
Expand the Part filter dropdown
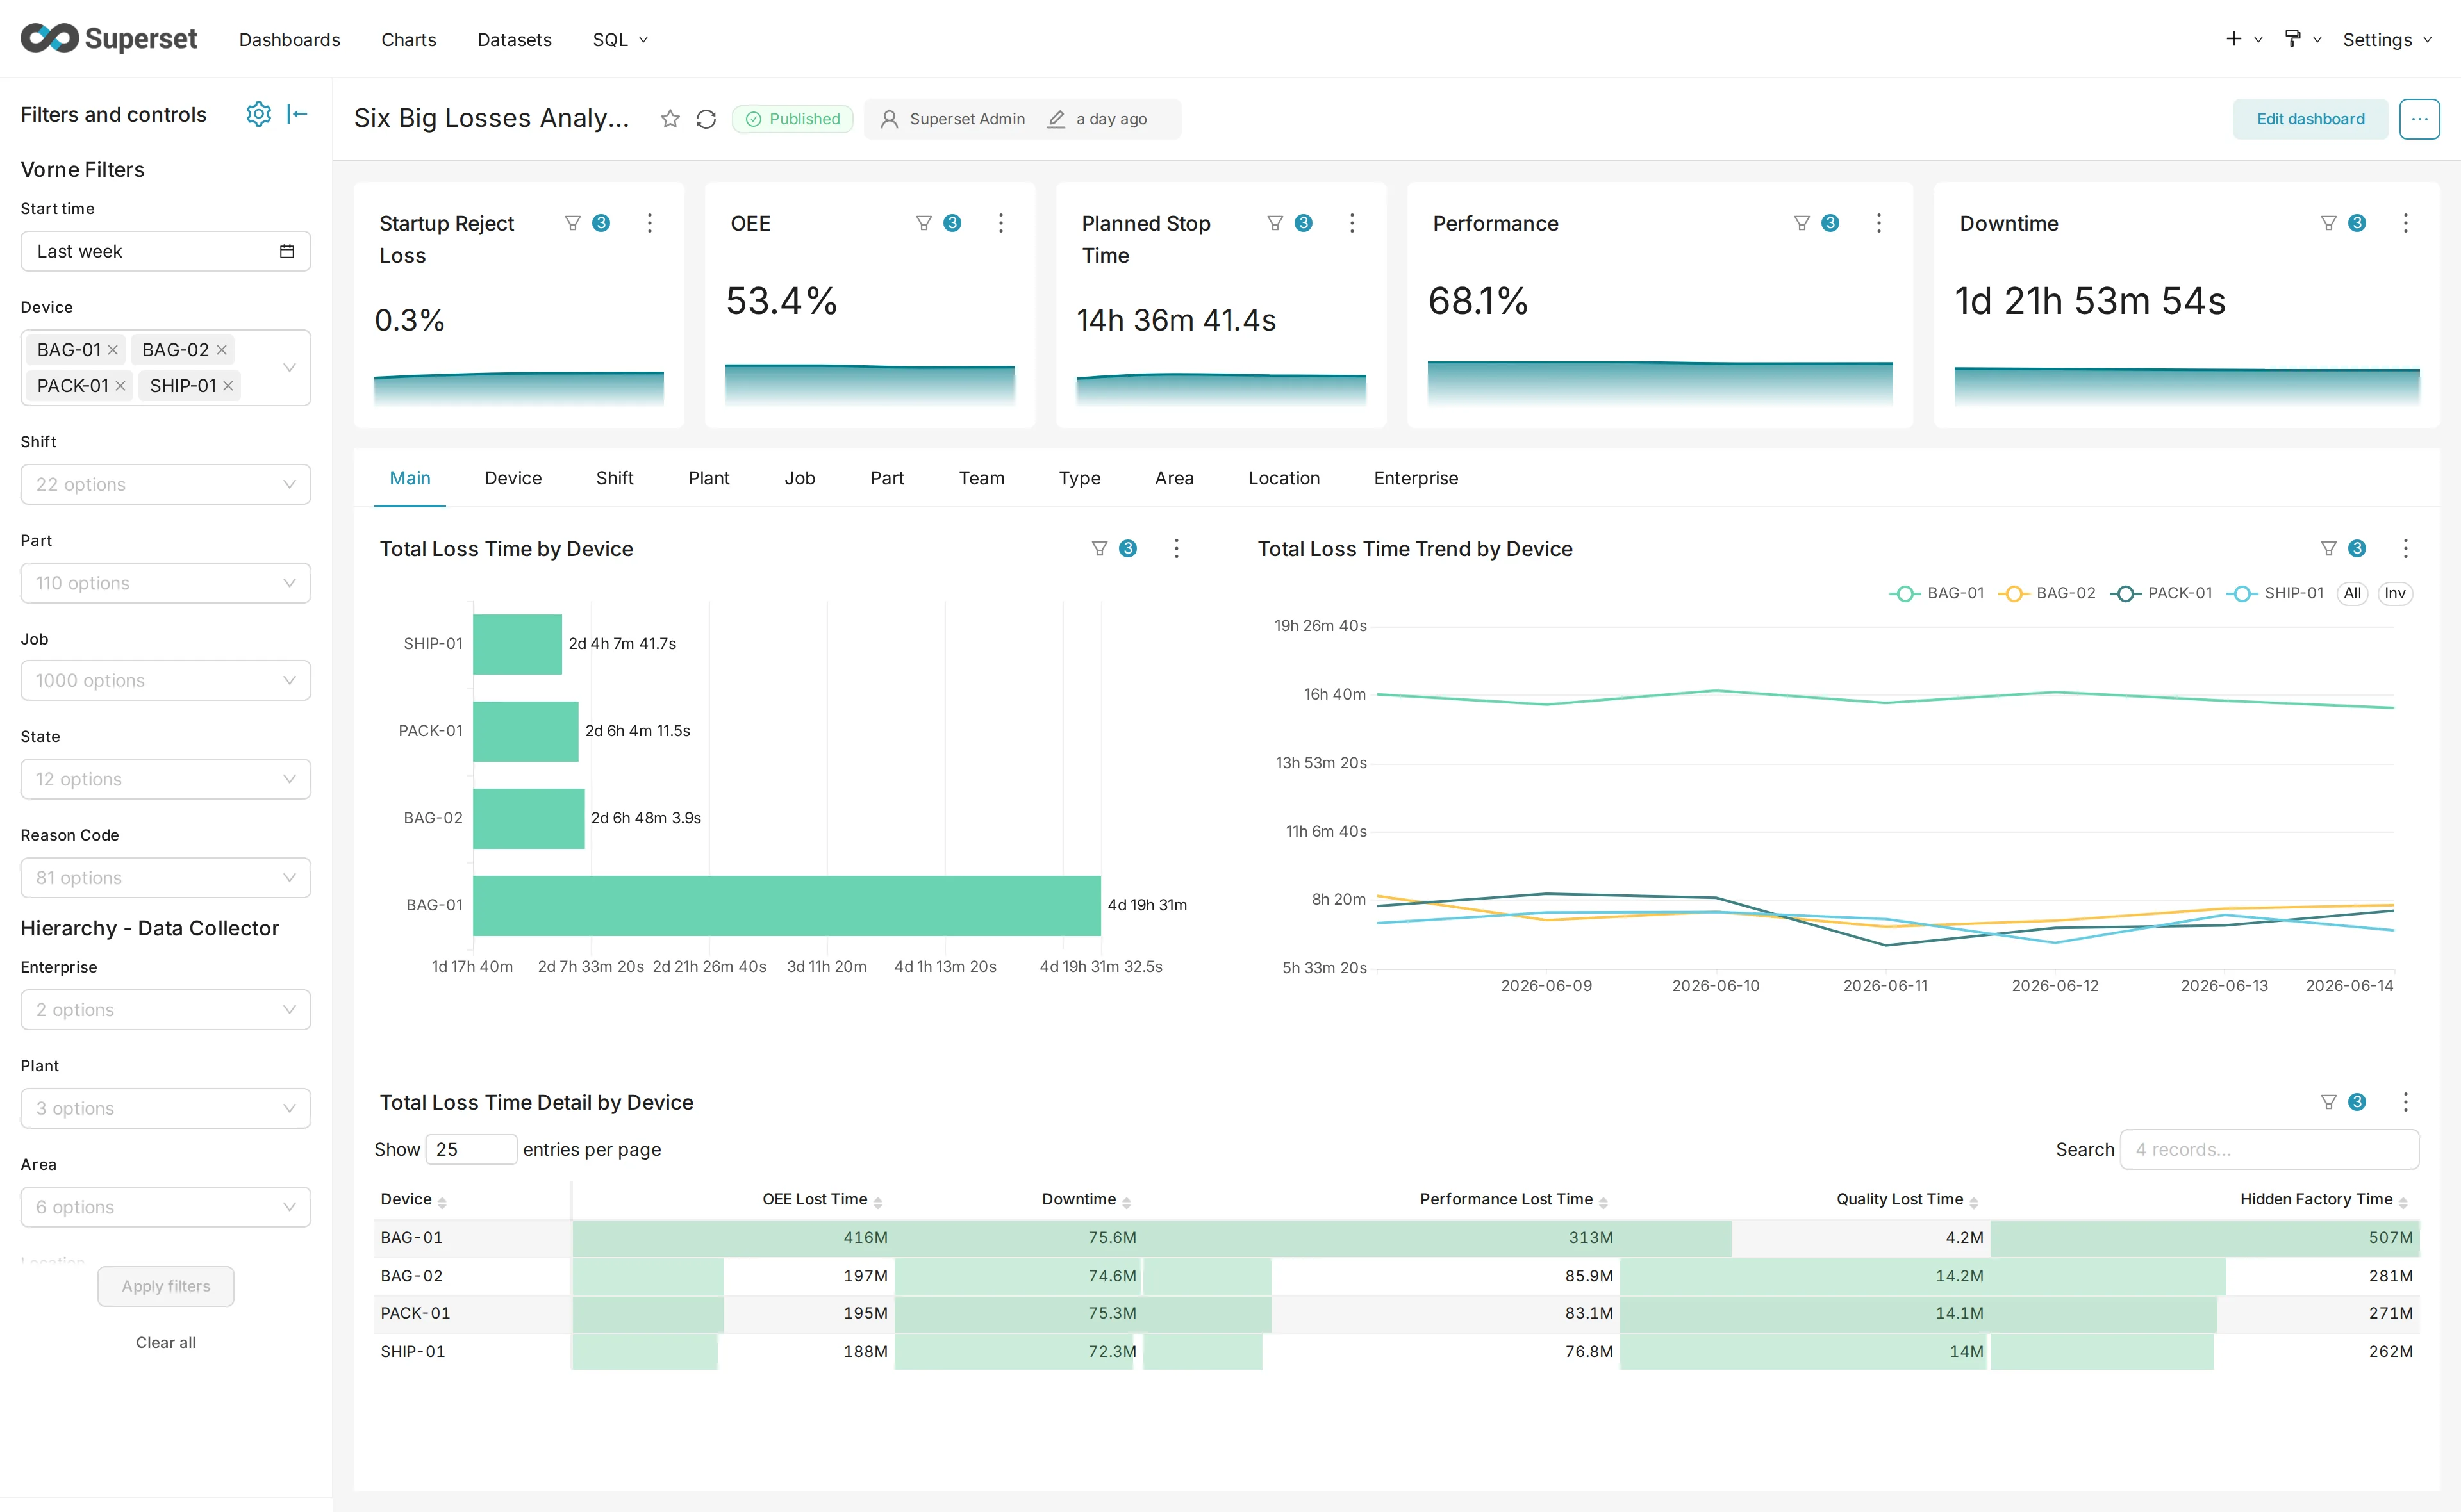[166, 583]
